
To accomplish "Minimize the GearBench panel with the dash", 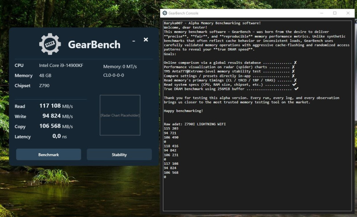I will [x=133, y=41].
